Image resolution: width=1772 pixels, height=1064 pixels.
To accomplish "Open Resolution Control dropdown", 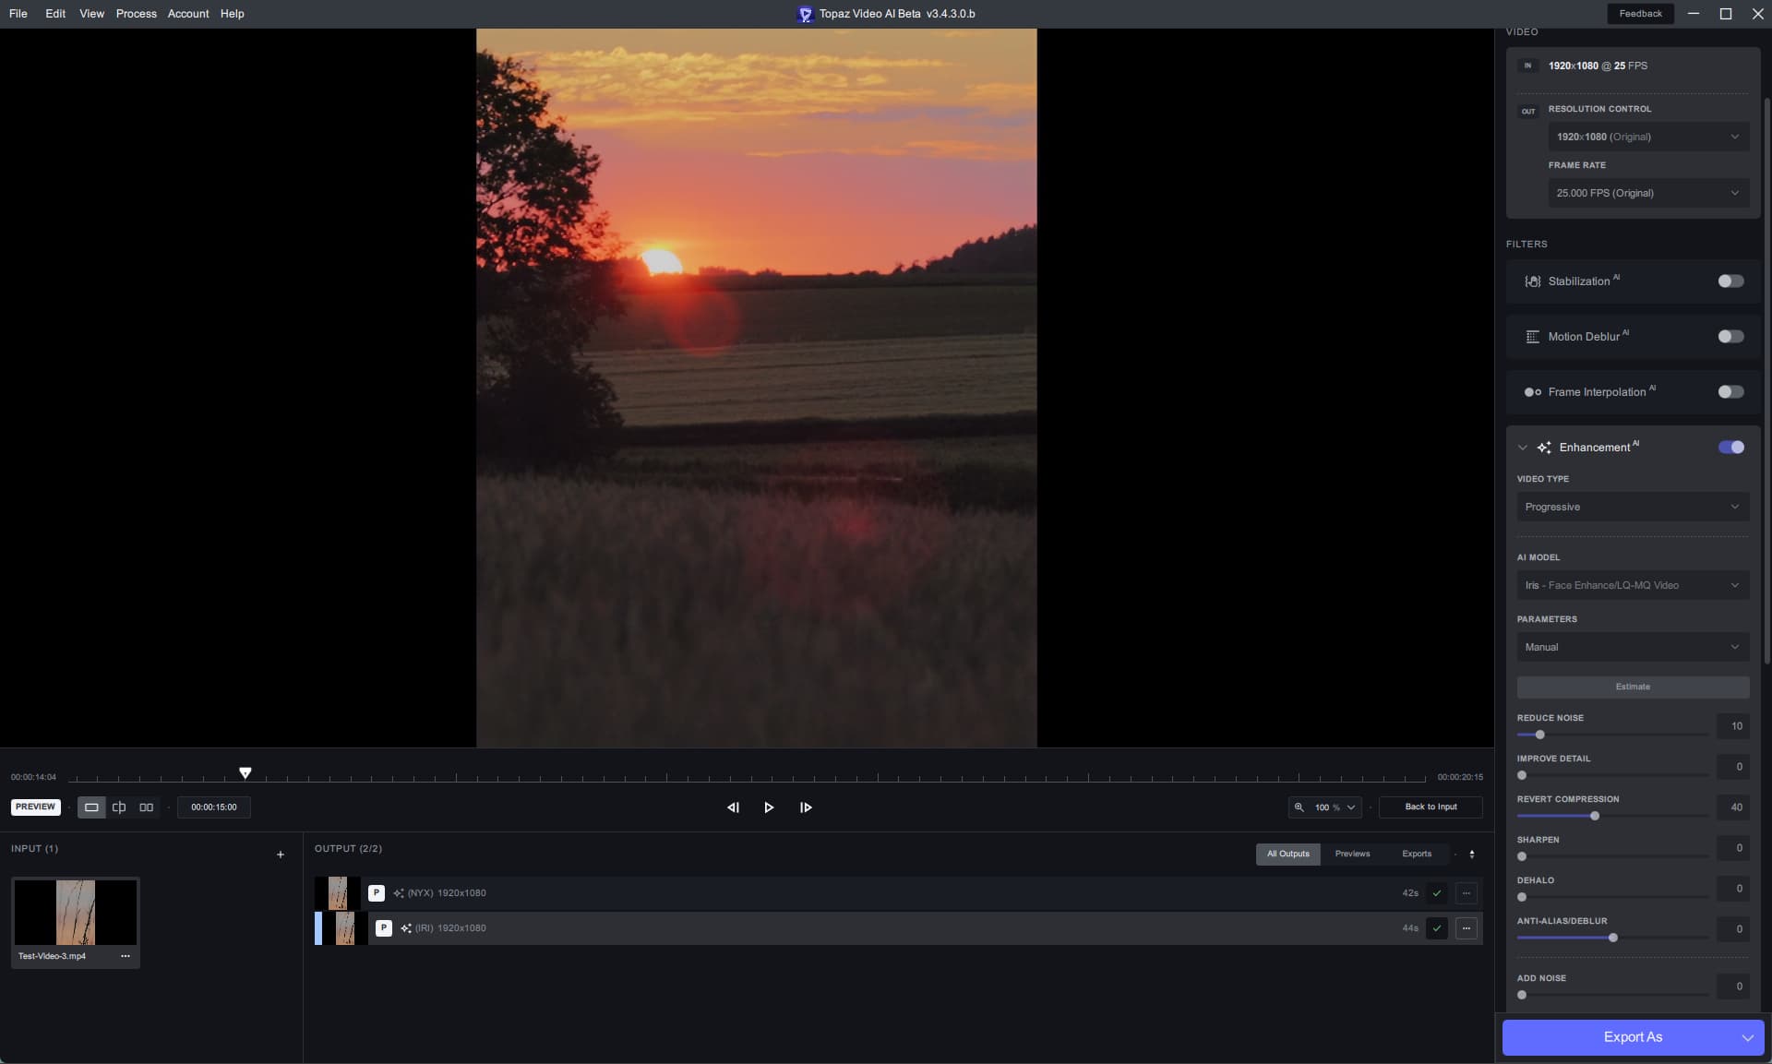I will pos(1647,137).
